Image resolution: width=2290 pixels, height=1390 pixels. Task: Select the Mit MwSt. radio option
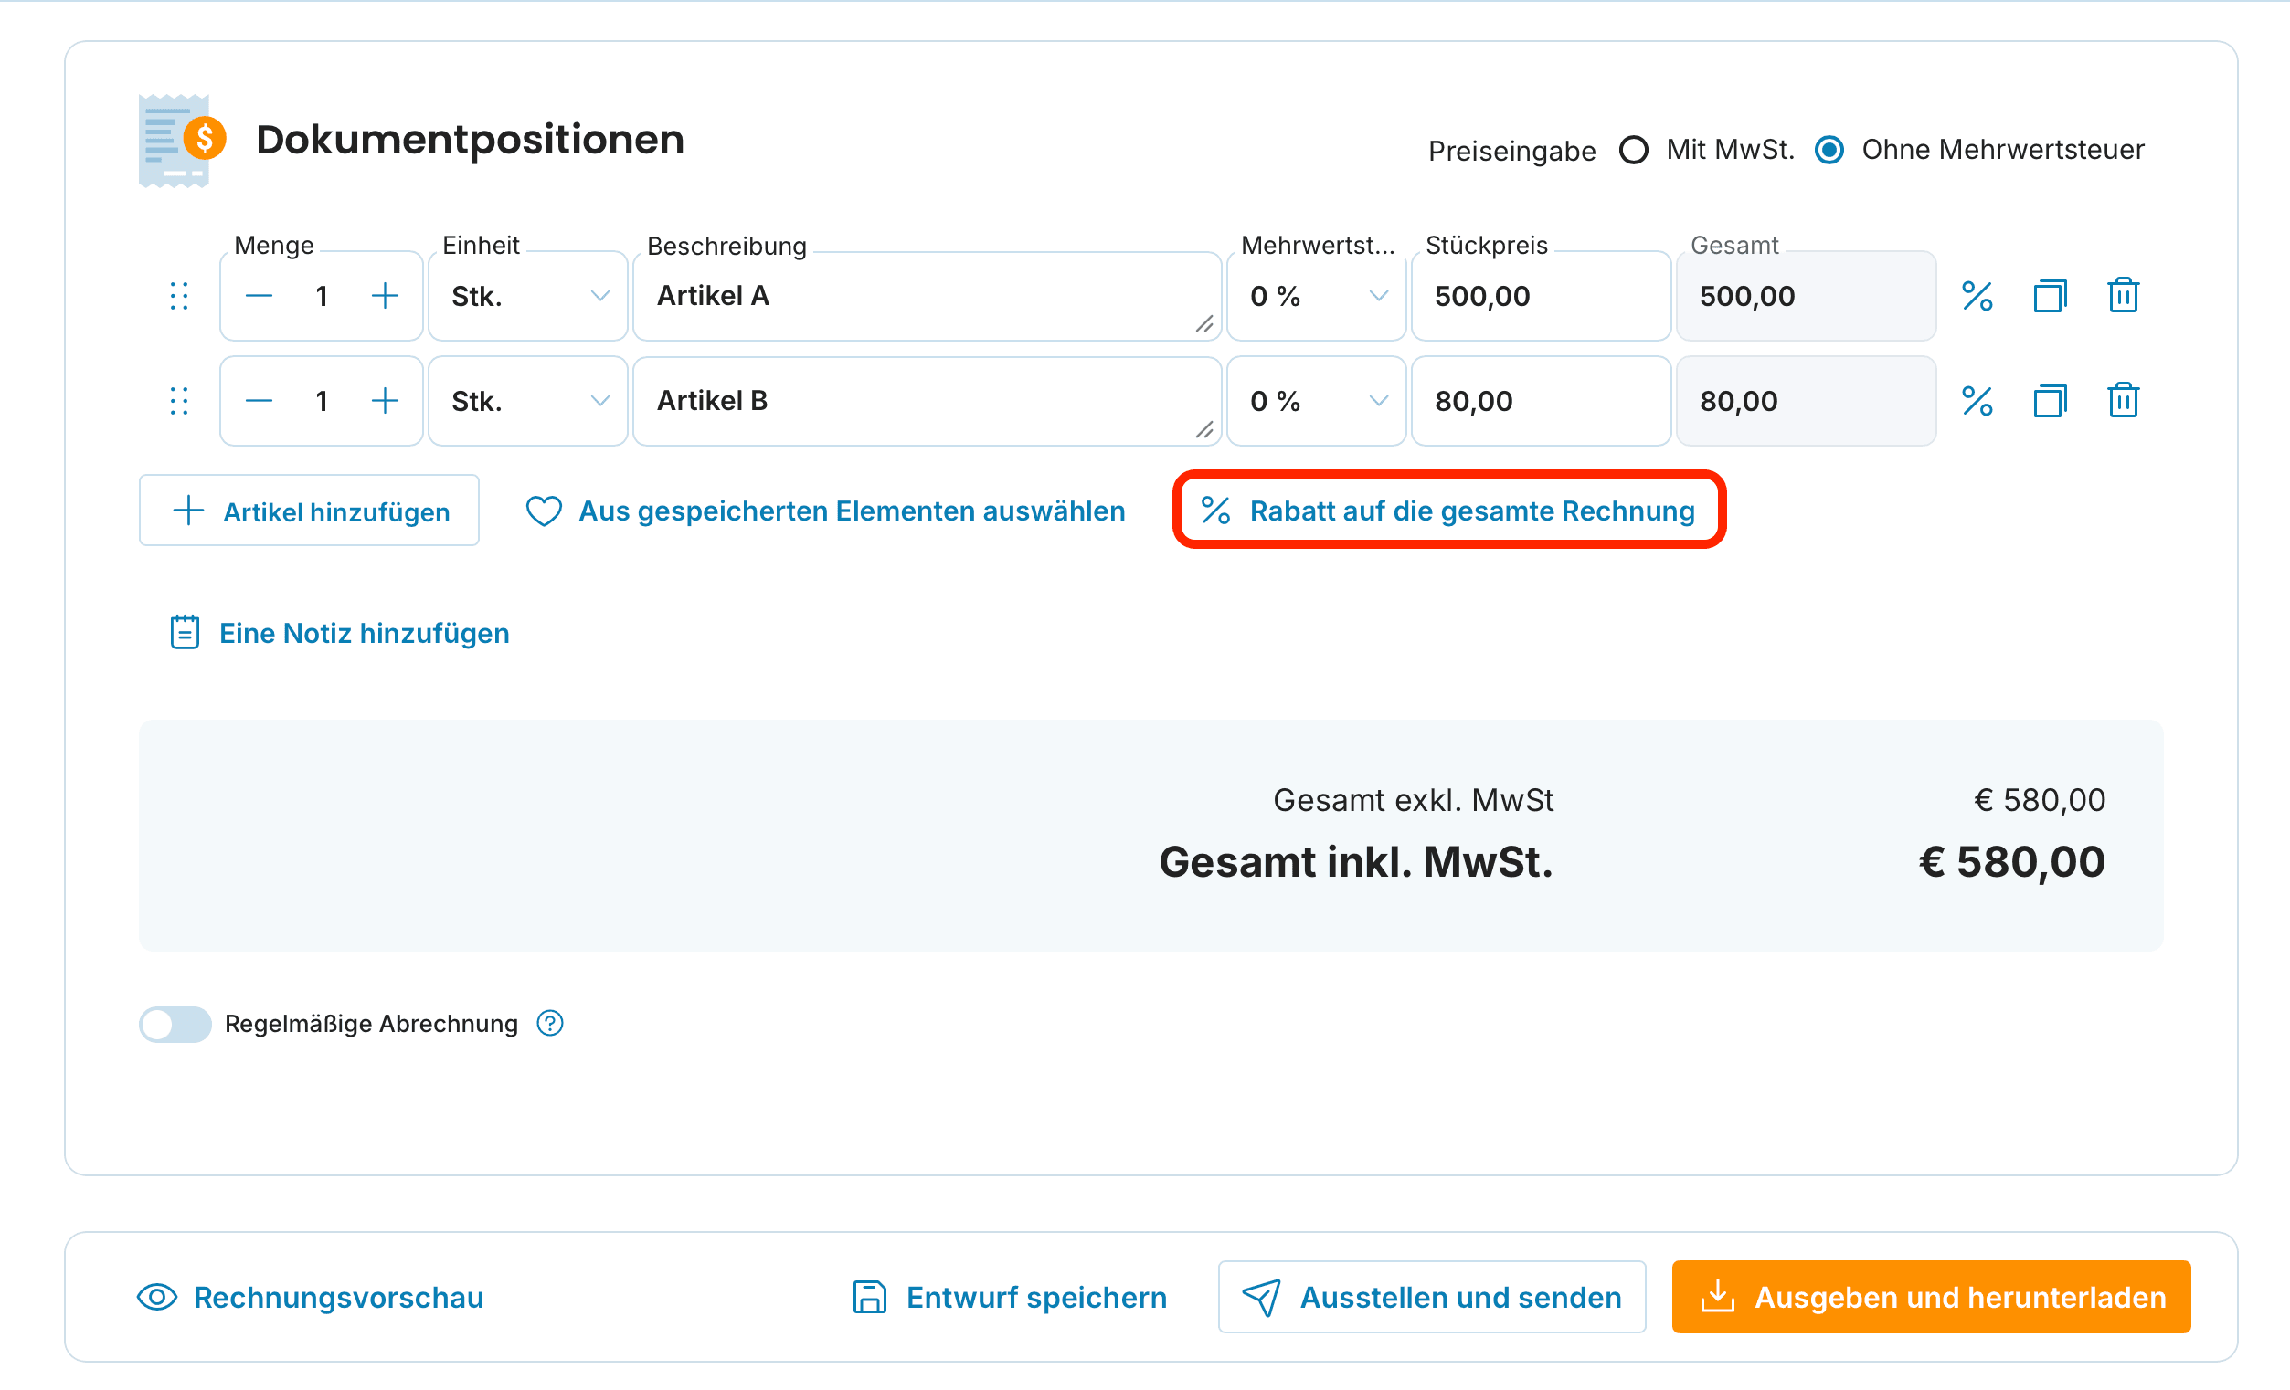pyautogui.click(x=1633, y=150)
